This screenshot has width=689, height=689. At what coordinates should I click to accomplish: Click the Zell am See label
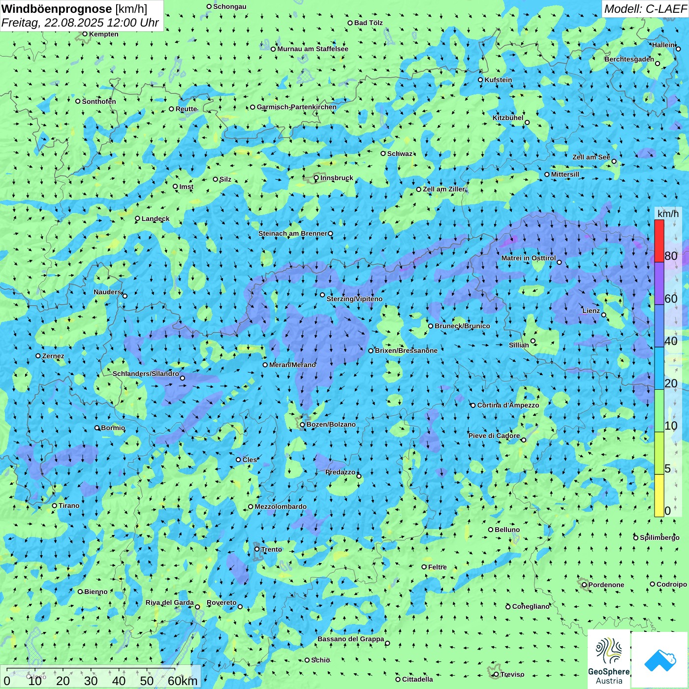click(591, 157)
